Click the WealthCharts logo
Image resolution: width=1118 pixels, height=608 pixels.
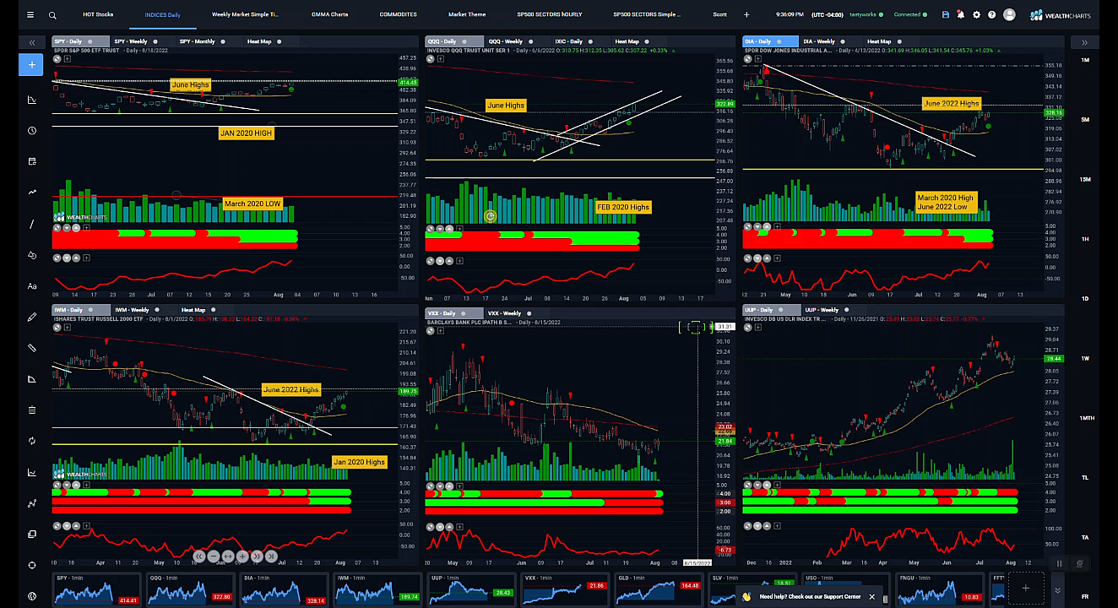click(x=1060, y=15)
